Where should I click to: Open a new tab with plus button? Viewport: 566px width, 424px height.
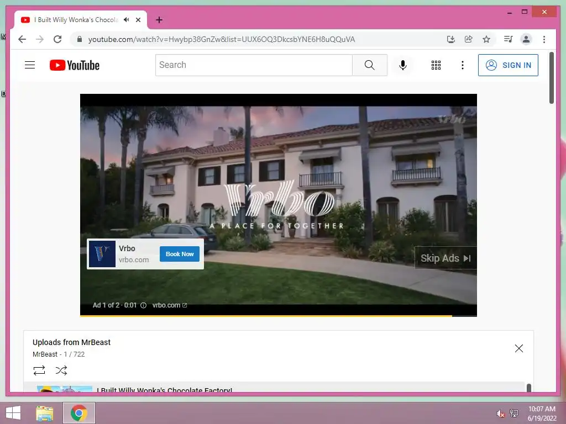click(159, 20)
